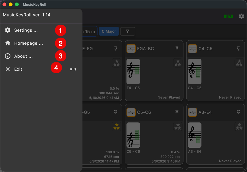Pin the G5 lesson card
Image resolution: width=247 pixels, height=172 pixels.
116,112
